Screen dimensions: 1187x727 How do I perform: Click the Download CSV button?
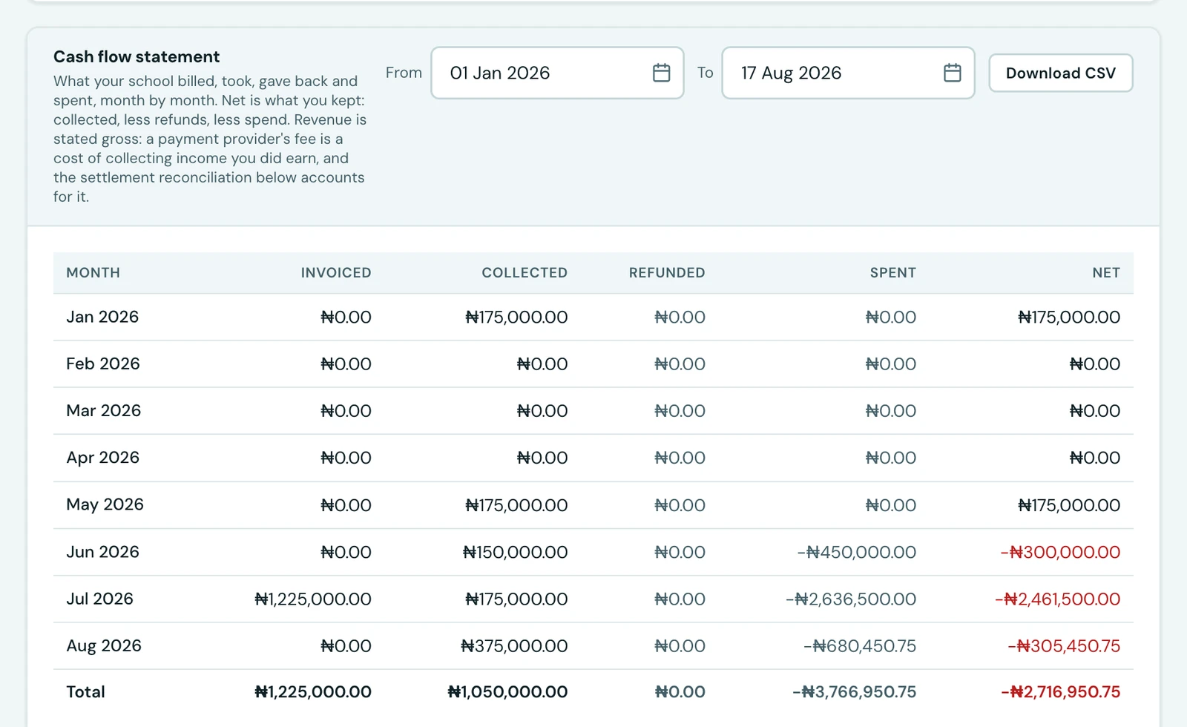(1060, 73)
